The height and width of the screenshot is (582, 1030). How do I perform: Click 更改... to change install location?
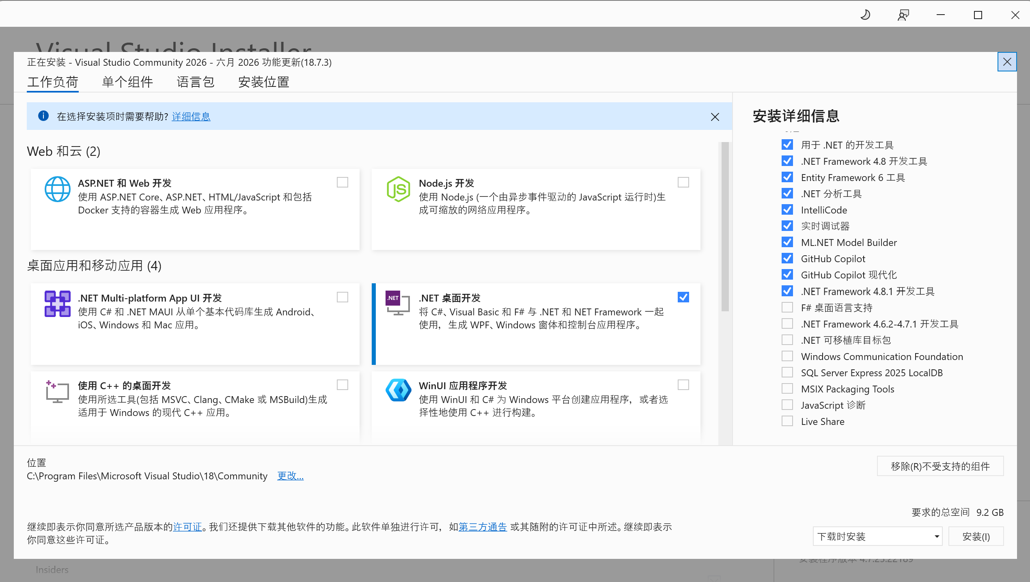[x=290, y=476]
